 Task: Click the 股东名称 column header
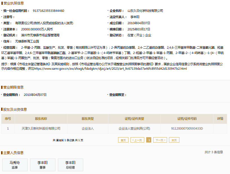[x=41, y=119]
